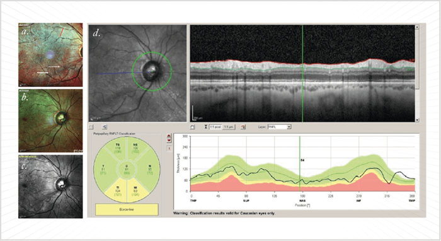
Task: Click scroll up arrow of OCT scan
Action: [x=417, y=27]
